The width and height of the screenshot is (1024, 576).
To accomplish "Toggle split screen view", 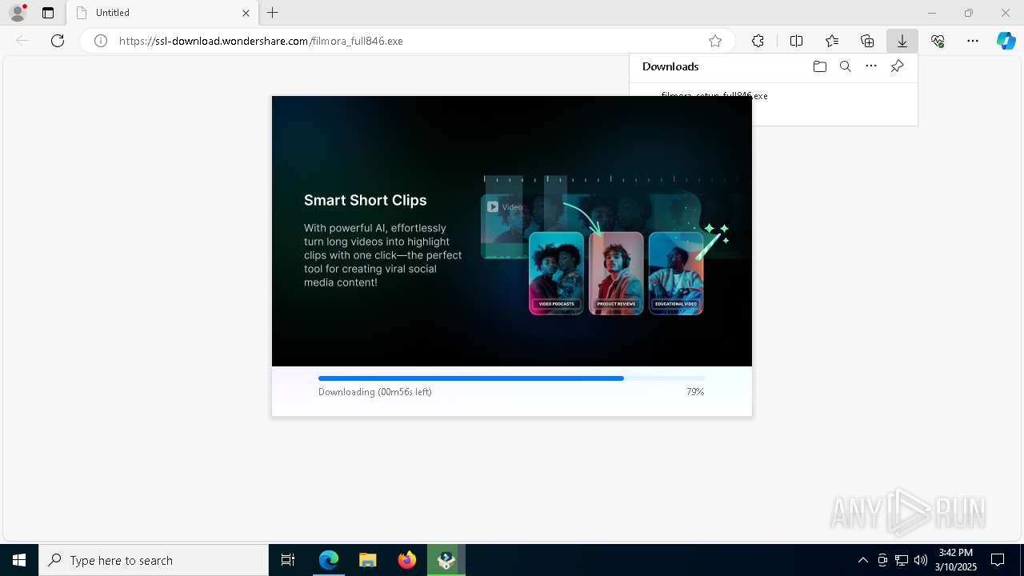I will tap(796, 41).
